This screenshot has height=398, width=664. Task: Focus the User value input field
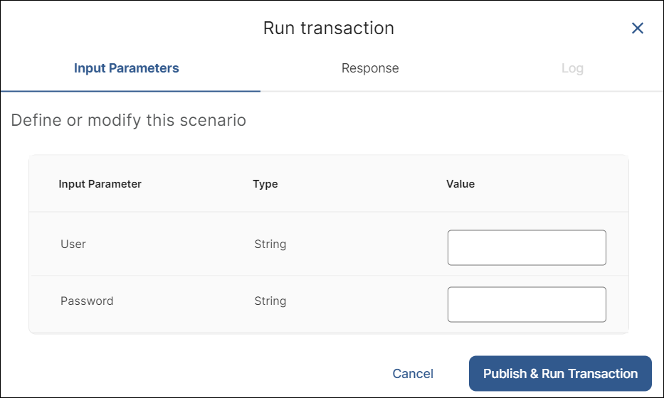(x=527, y=248)
